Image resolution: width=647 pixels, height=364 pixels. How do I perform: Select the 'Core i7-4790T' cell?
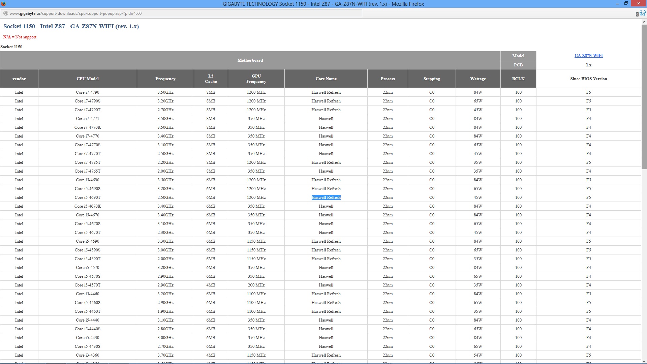(88, 110)
